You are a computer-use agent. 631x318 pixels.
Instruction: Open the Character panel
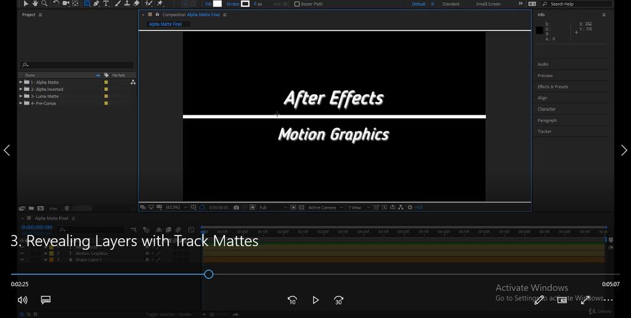pos(547,109)
